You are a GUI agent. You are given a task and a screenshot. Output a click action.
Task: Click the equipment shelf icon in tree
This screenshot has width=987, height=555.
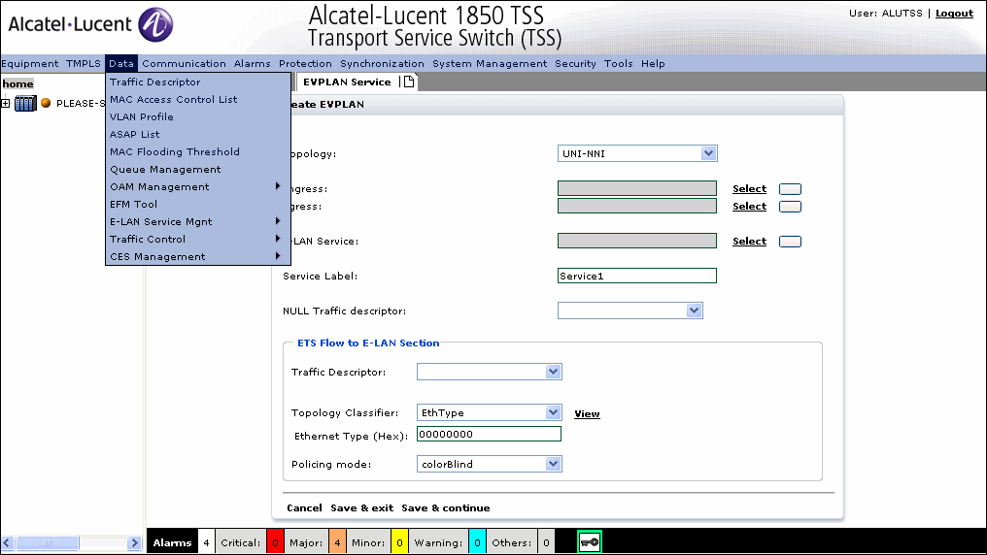[25, 103]
